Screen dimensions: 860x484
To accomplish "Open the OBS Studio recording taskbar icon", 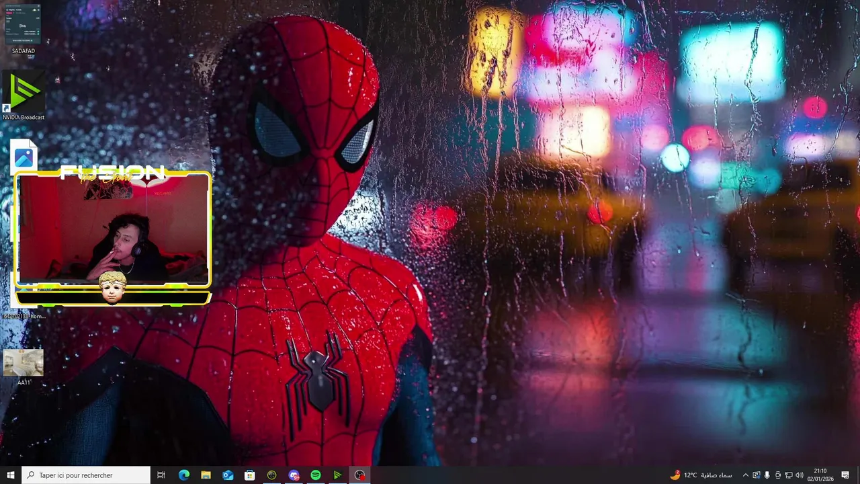I will [360, 475].
